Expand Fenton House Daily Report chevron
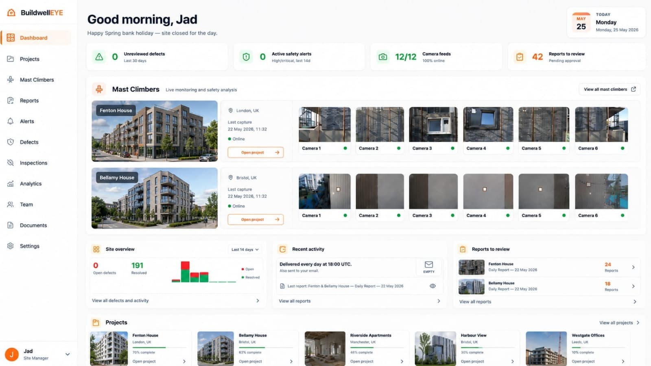Viewport: 651px width, 366px height. point(633,267)
